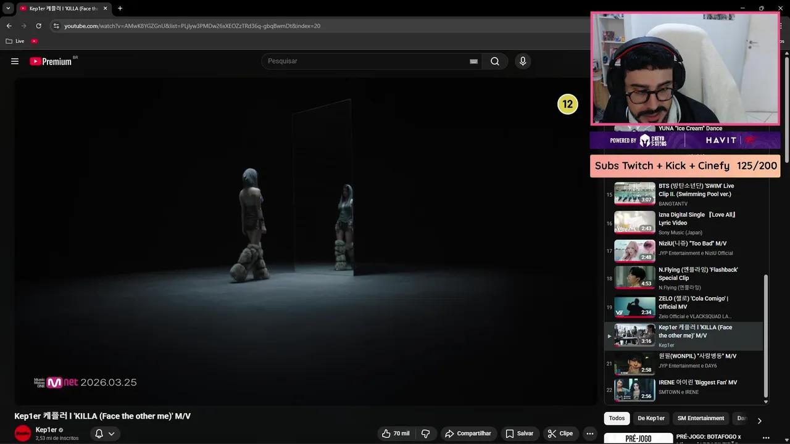Screen dimensions: 790x444
Task: Play BTS 'SWIM' Live Clip II playlist item
Action: 685,194
